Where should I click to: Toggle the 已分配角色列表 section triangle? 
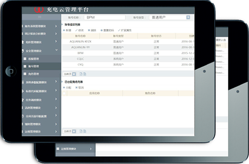click(62, 82)
